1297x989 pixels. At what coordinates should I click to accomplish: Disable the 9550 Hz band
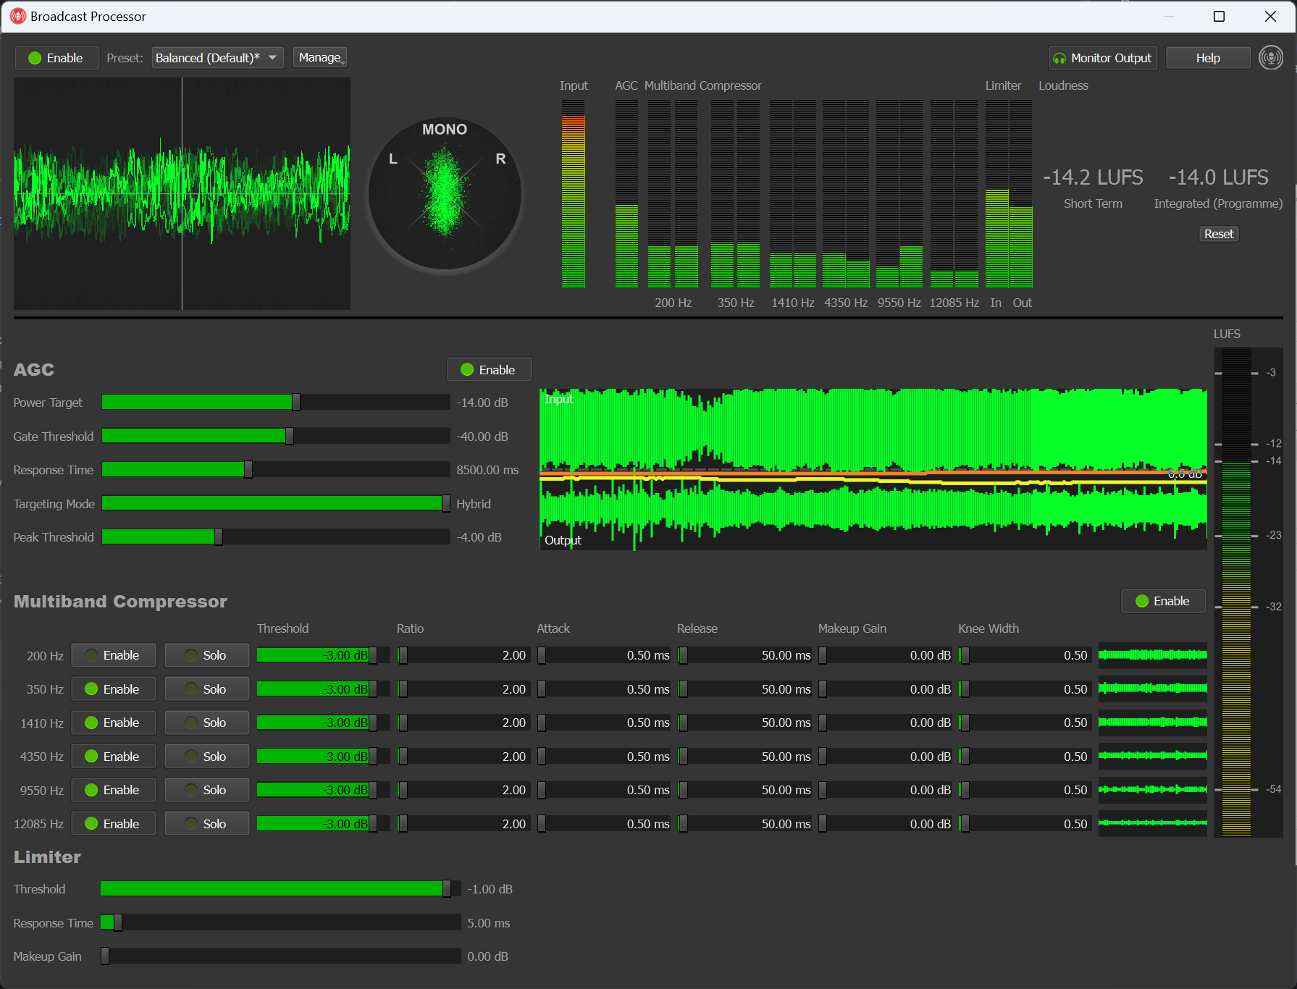point(113,790)
